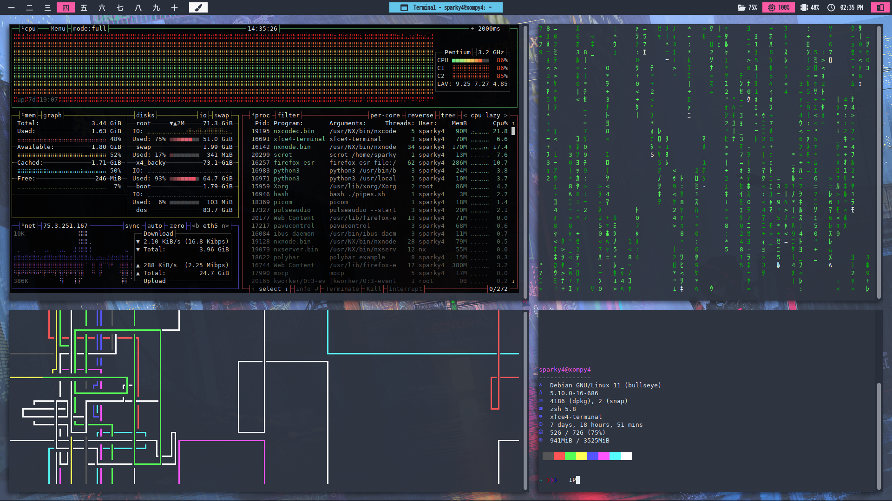Open the btop Menu
This screenshot has width=892, height=501.
58,28
